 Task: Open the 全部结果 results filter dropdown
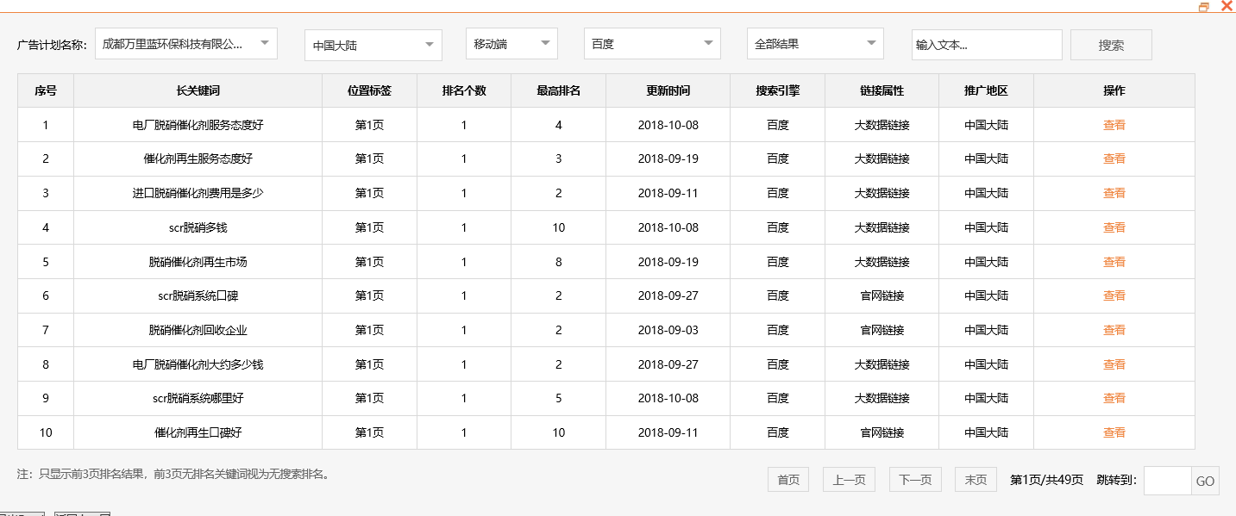tap(814, 43)
